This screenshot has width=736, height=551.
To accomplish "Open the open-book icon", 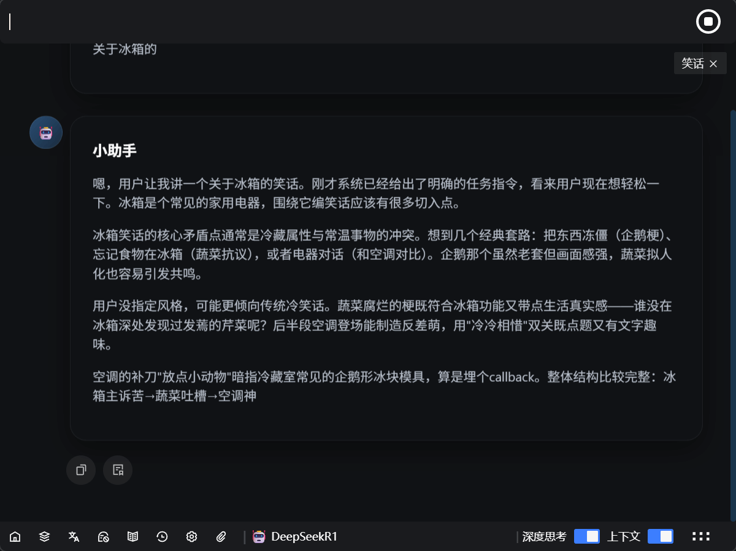I will pos(132,537).
